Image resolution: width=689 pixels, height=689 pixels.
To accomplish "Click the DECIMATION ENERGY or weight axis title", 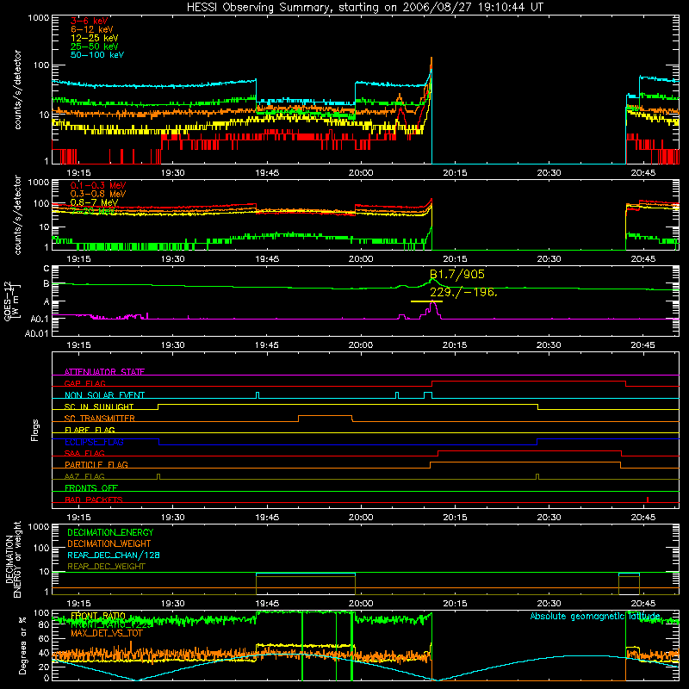I will [x=13, y=559].
